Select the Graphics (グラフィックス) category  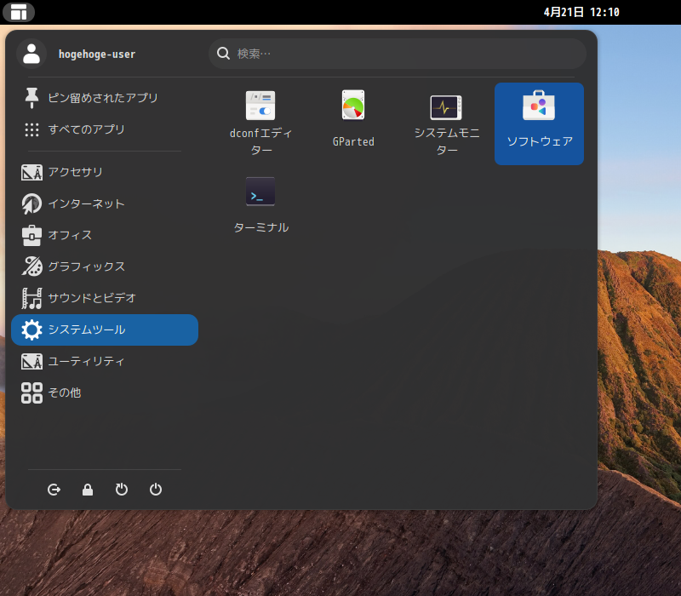[x=86, y=266]
